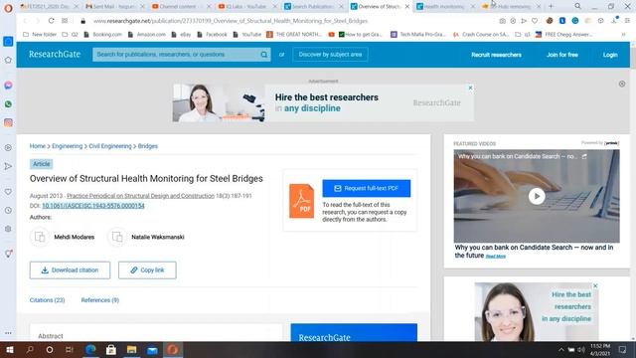Click Mehdi Modares author avatar icon
The height and width of the screenshot is (358, 636).
click(40, 237)
